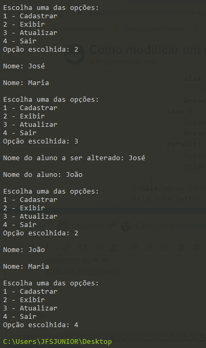Viewport: 206px width, 348px height.
Task: Open the Importado do Firefox bookmark folder
Action: [154, 29]
